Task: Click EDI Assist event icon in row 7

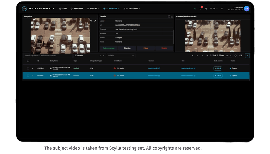Action: coord(115,76)
